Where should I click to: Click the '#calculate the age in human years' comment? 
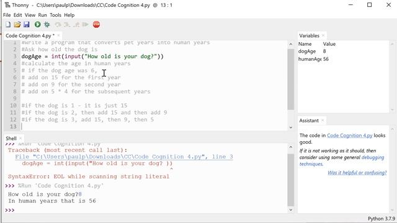(x=76, y=63)
